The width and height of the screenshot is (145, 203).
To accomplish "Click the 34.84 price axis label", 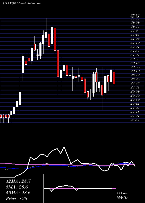I will coord(135,22).
